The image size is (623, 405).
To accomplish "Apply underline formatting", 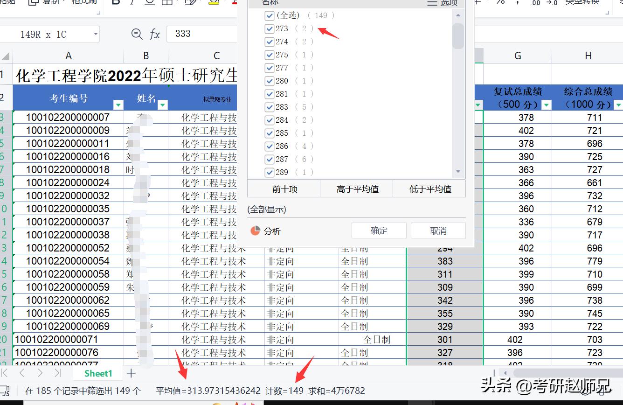I will pyautogui.click(x=150, y=3).
